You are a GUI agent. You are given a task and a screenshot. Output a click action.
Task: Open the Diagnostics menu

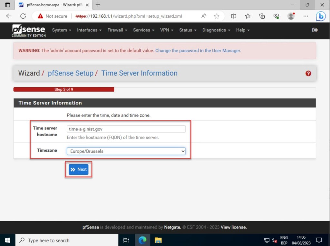point(216,30)
